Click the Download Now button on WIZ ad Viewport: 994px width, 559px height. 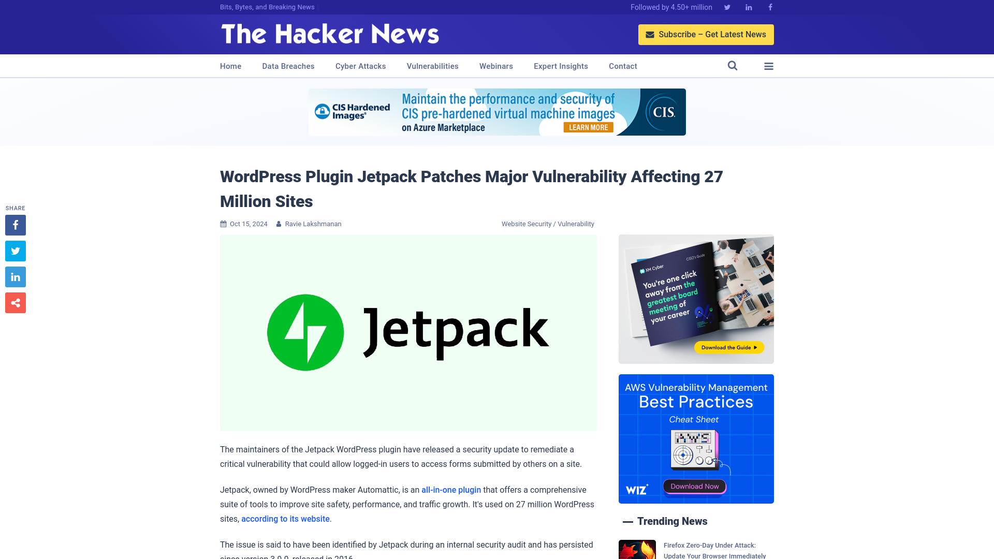[695, 486]
